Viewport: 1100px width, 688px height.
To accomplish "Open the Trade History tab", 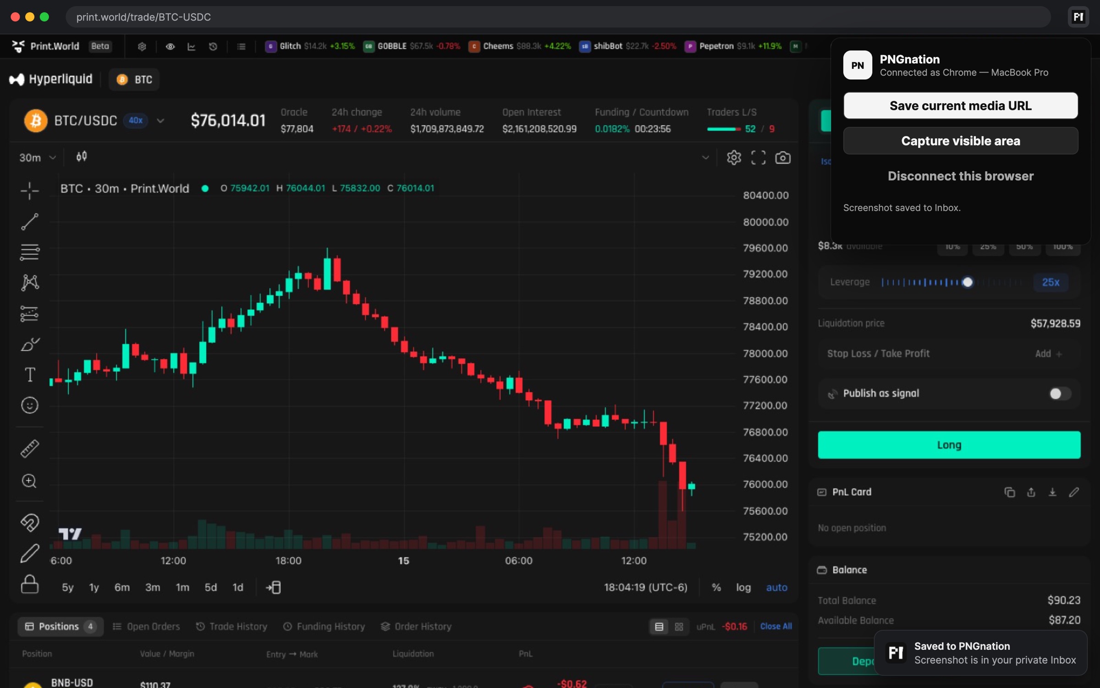I will pos(231,627).
